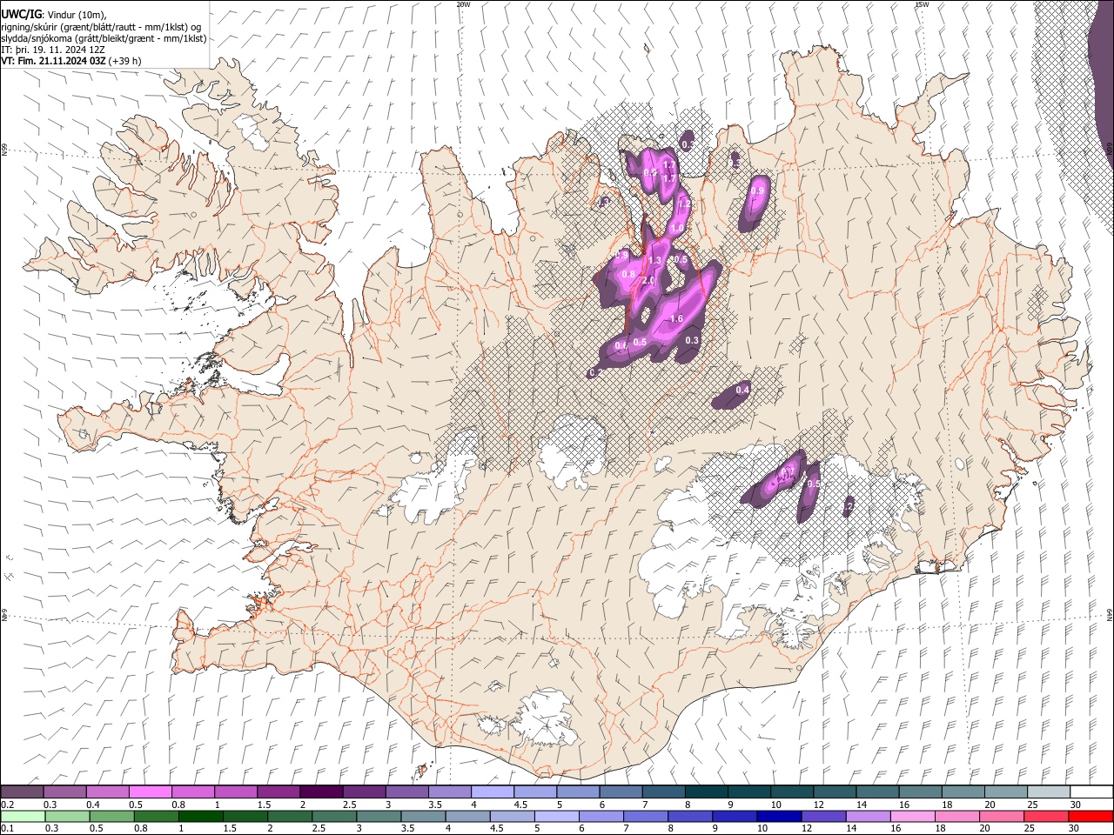Click the snow scale swatch between 0.2 and 0.3
The width and height of the screenshot is (1114, 835).
(22, 792)
